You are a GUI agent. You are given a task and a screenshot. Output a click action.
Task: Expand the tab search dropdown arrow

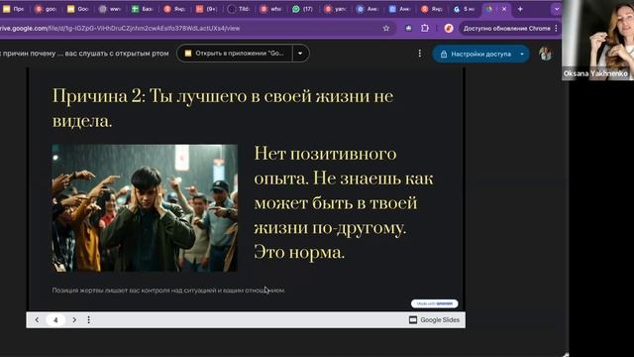point(557,9)
